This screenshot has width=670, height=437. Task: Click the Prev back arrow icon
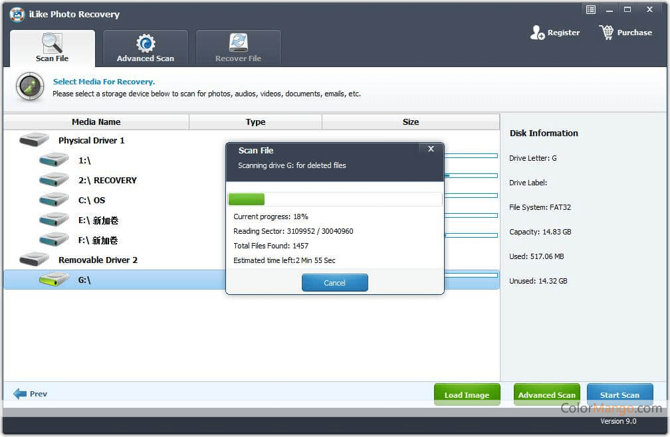(x=20, y=393)
